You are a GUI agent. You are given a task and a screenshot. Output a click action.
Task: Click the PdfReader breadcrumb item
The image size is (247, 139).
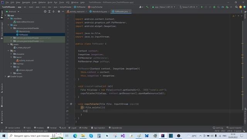pyautogui.click(x=80, y=7)
